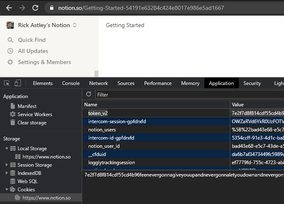This screenshot has width=284, height=204.
Task: Select the IndexedDB label
Action: [29, 173]
